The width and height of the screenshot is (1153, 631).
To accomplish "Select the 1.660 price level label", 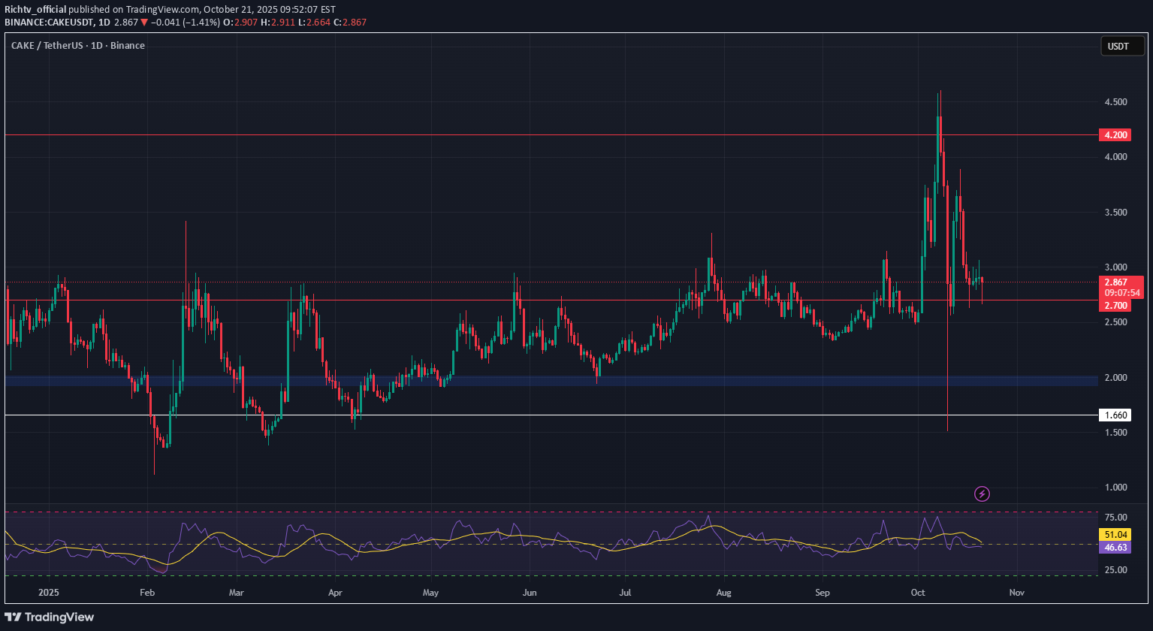I will 1114,415.
